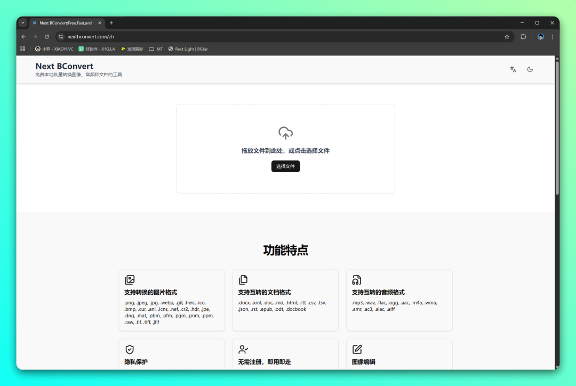This screenshot has width=576, height=386.
Task: Open the Chrome three-dot menu
Action: pyautogui.click(x=553, y=37)
